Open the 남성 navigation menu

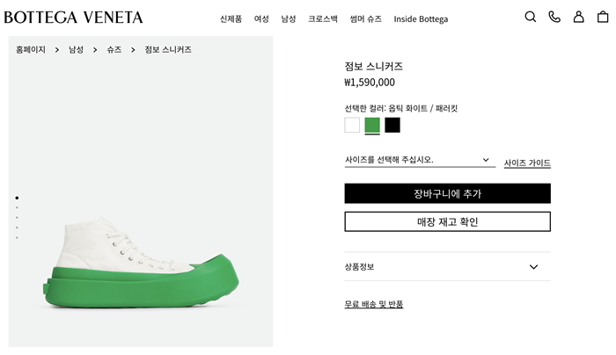click(x=289, y=18)
